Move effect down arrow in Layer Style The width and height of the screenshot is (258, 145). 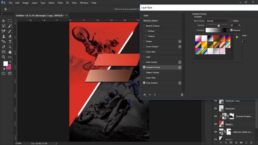click(155, 95)
